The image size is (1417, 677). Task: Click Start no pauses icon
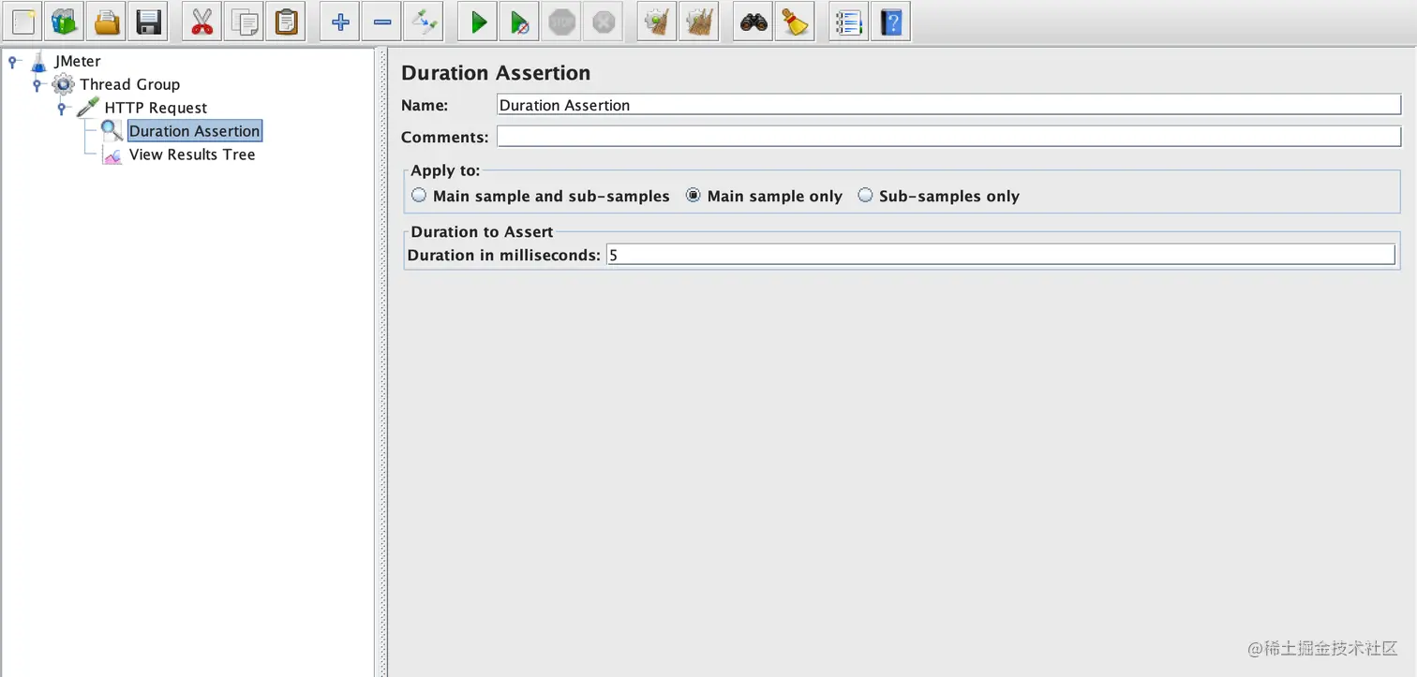tap(519, 22)
